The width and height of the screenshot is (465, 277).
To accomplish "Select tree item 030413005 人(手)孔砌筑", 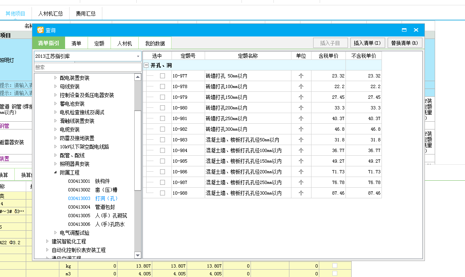I will pyautogui.click(x=97, y=216).
